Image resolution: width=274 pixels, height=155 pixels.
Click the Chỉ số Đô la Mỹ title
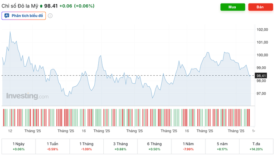point(20,6)
